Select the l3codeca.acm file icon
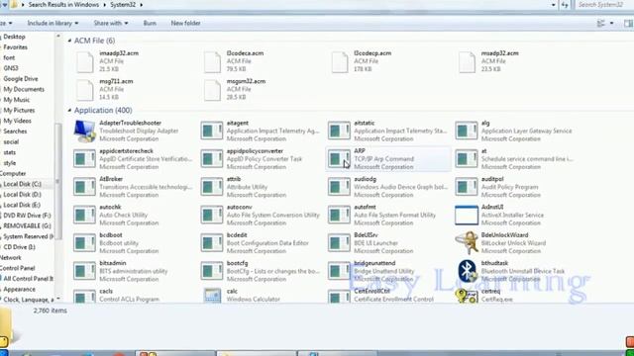This screenshot has height=356, width=634. coord(212,62)
